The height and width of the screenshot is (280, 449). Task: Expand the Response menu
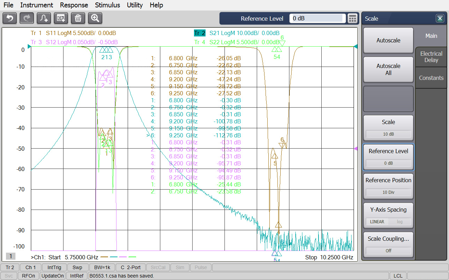(74, 5)
